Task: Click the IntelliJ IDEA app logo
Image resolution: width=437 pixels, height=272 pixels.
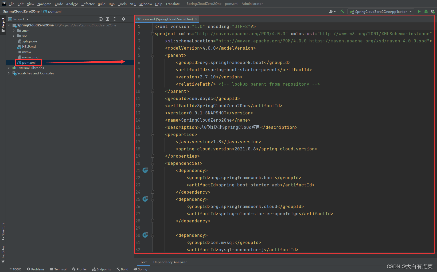Action: pyautogui.click(x=4, y=4)
